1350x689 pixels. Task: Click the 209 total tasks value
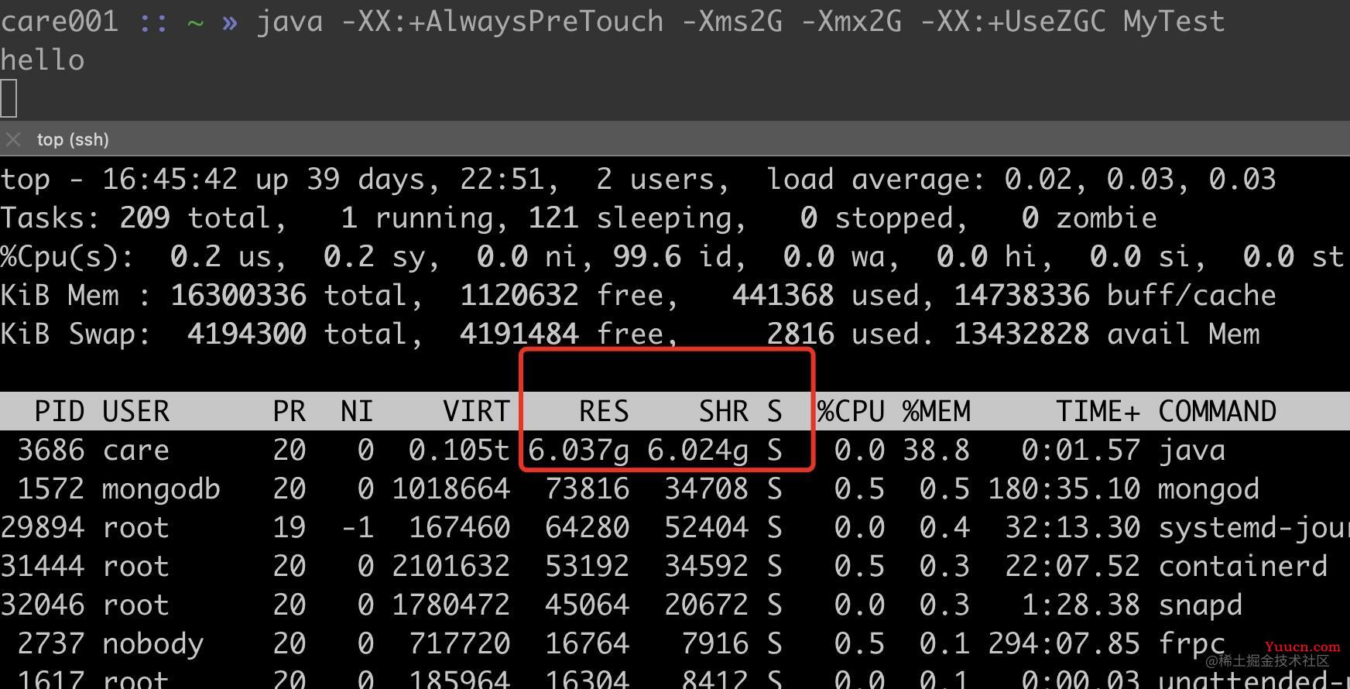point(145,218)
